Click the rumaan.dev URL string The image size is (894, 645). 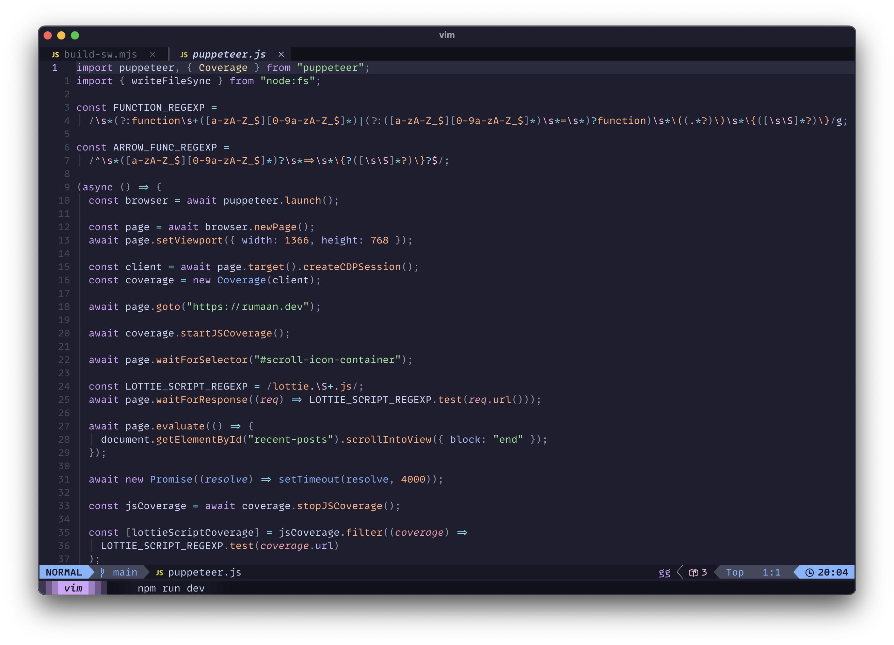pyautogui.click(x=248, y=307)
